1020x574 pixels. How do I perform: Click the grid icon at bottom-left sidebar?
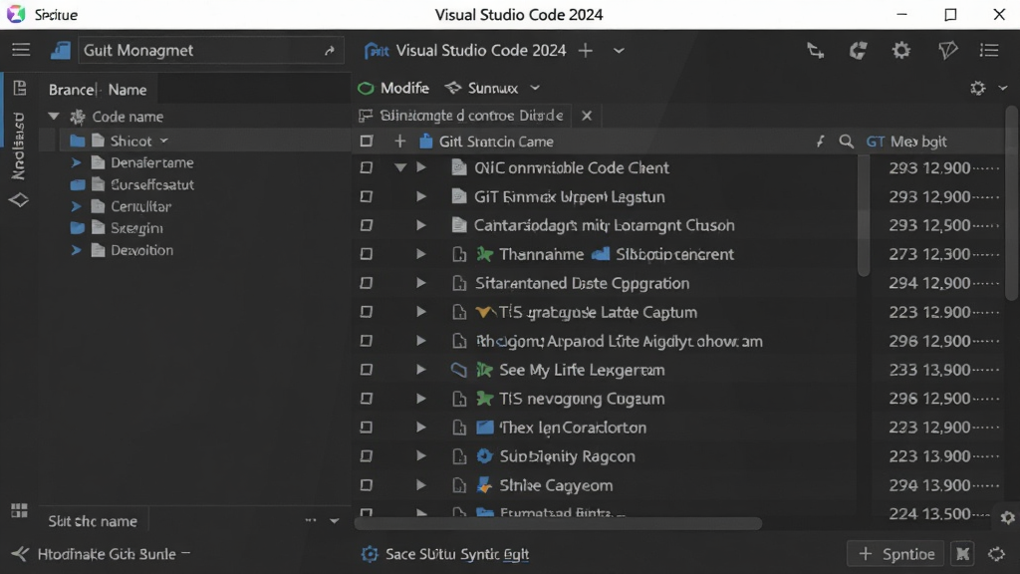point(20,510)
